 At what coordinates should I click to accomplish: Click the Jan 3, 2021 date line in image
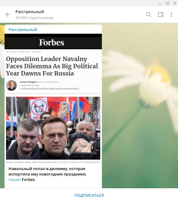pos(23,52)
